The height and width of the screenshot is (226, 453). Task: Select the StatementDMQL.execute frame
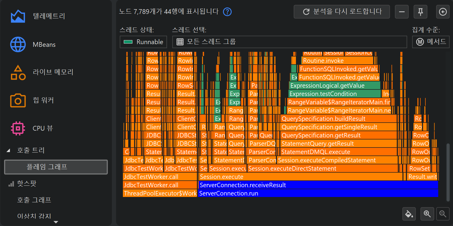(x=338, y=152)
